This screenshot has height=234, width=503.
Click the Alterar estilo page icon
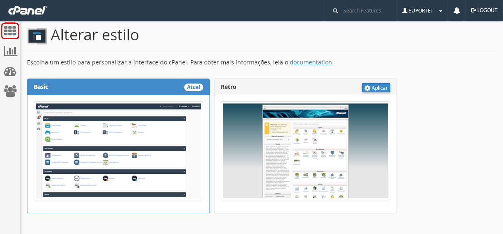[x=37, y=36]
